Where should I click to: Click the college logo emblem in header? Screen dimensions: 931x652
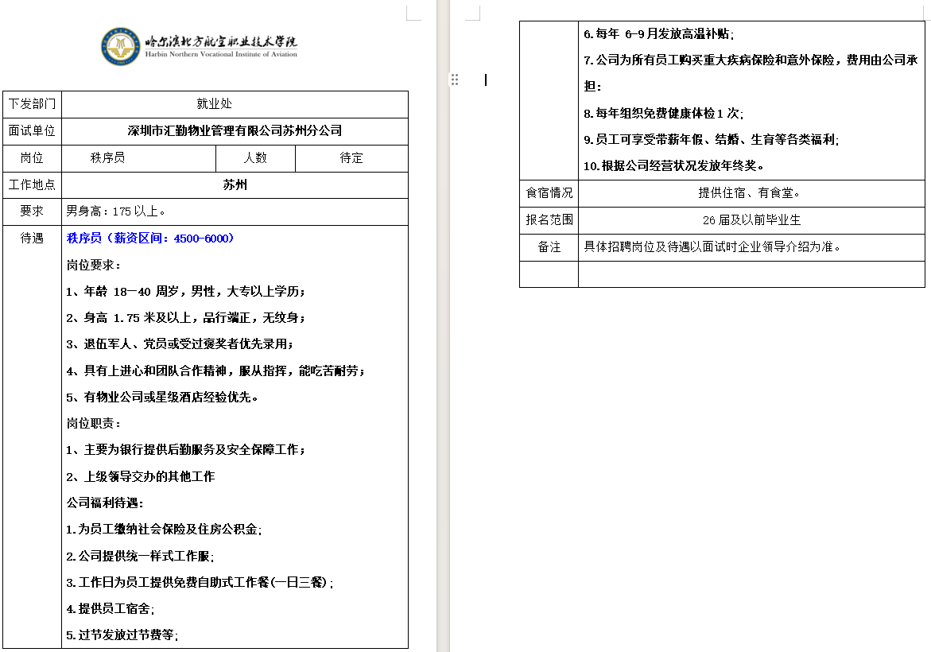pyautogui.click(x=121, y=46)
